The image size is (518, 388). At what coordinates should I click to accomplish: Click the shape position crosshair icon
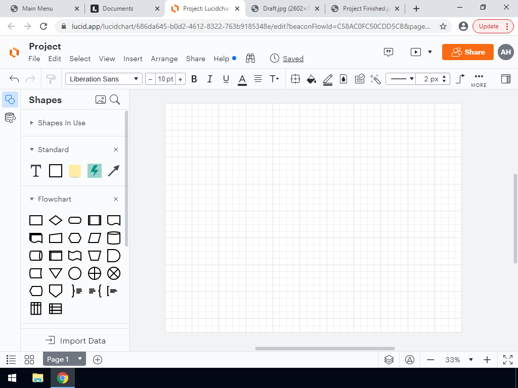295,79
